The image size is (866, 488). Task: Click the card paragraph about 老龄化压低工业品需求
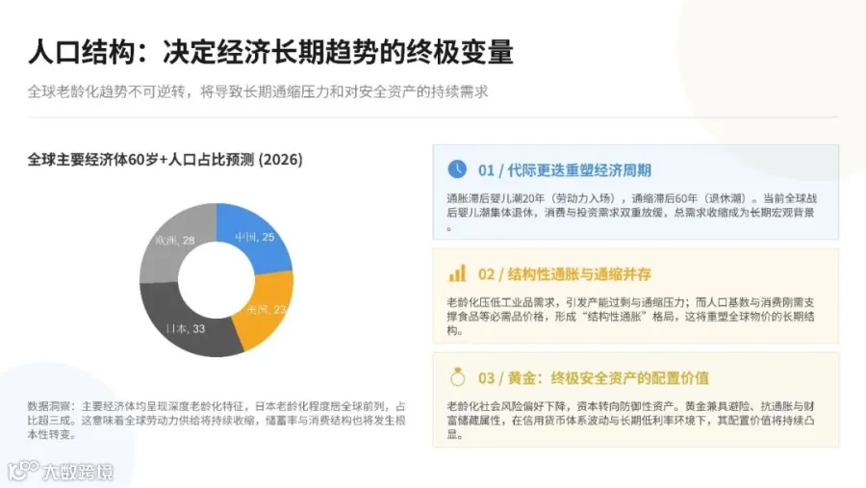pyautogui.click(x=630, y=316)
